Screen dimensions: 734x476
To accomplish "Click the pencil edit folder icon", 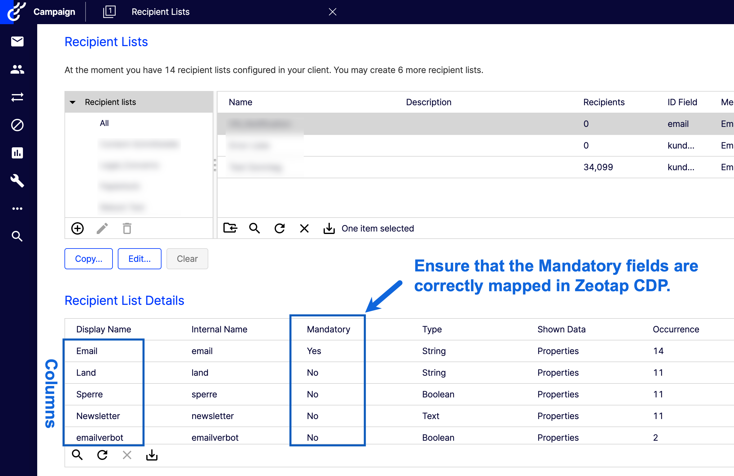I will (x=102, y=228).
